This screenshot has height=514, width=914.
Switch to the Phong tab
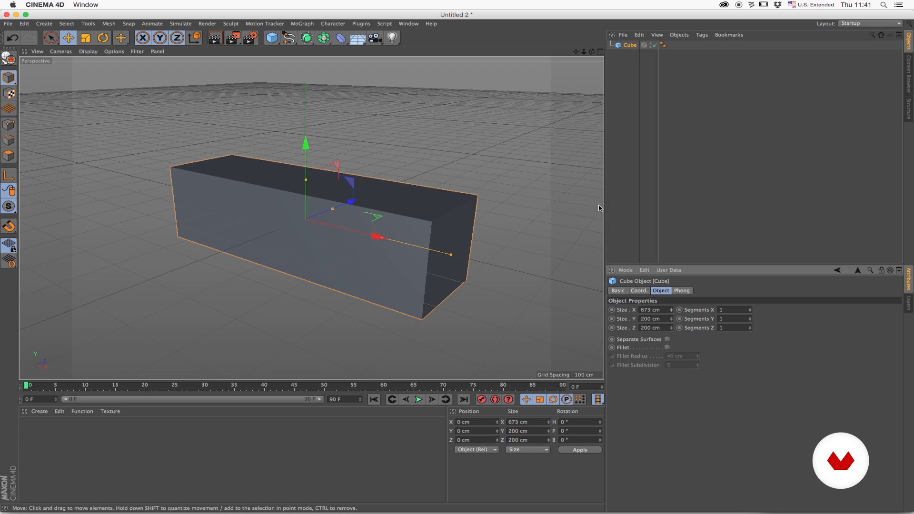[682, 291]
